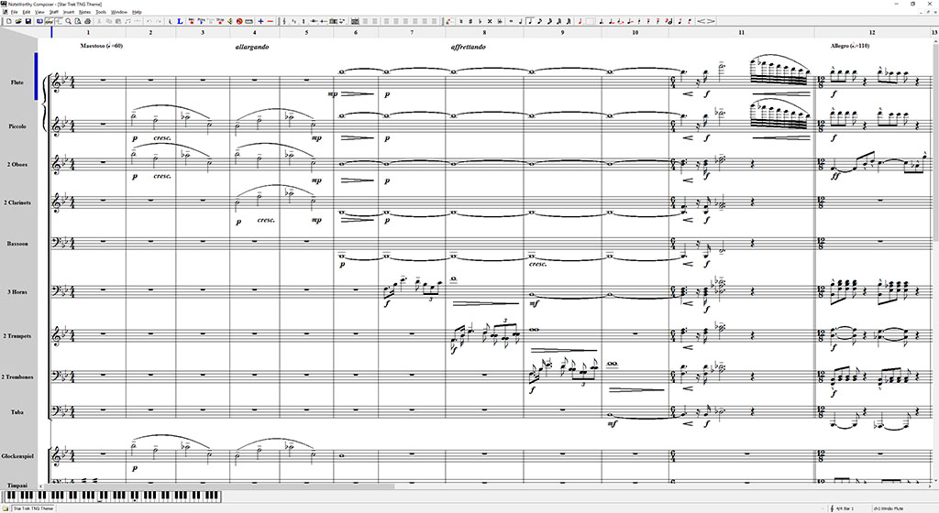
Task: Select the Tuba staff label
Action: pos(17,412)
